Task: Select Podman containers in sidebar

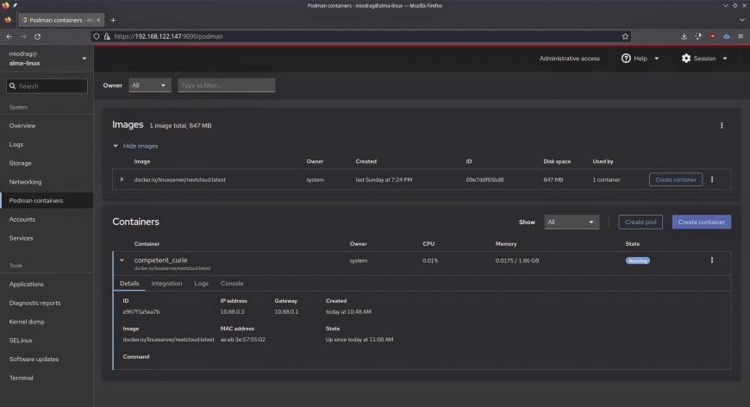Action: tap(47, 200)
